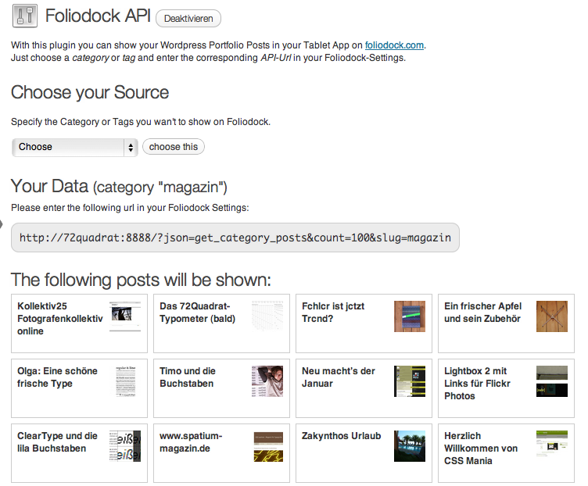Open the foliodock.com link
Screen dimensions: 588x486
pos(394,45)
